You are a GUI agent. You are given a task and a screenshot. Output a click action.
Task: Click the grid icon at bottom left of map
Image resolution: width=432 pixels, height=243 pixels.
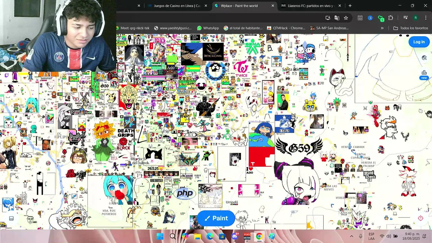11,218
